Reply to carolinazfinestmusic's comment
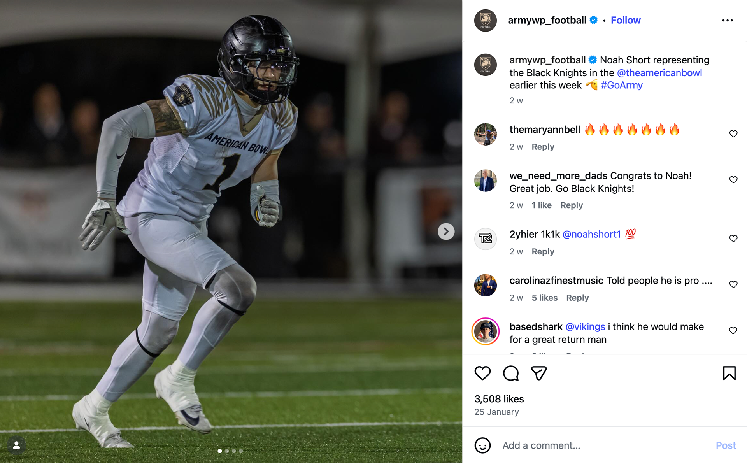 point(577,298)
